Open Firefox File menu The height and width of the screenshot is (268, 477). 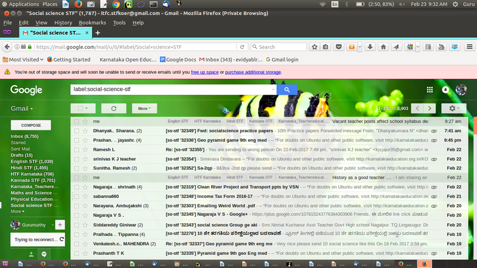coord(8,23)
